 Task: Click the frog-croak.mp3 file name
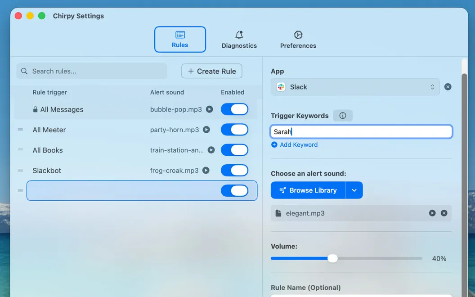pos(174,170)
